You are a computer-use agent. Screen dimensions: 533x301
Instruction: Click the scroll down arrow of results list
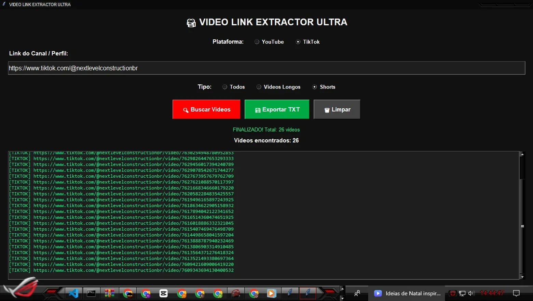pyautogui.click(x=522, y=277)
